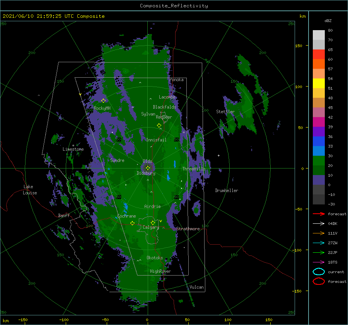Click the Vulcan town label

(x=196, y=287)
